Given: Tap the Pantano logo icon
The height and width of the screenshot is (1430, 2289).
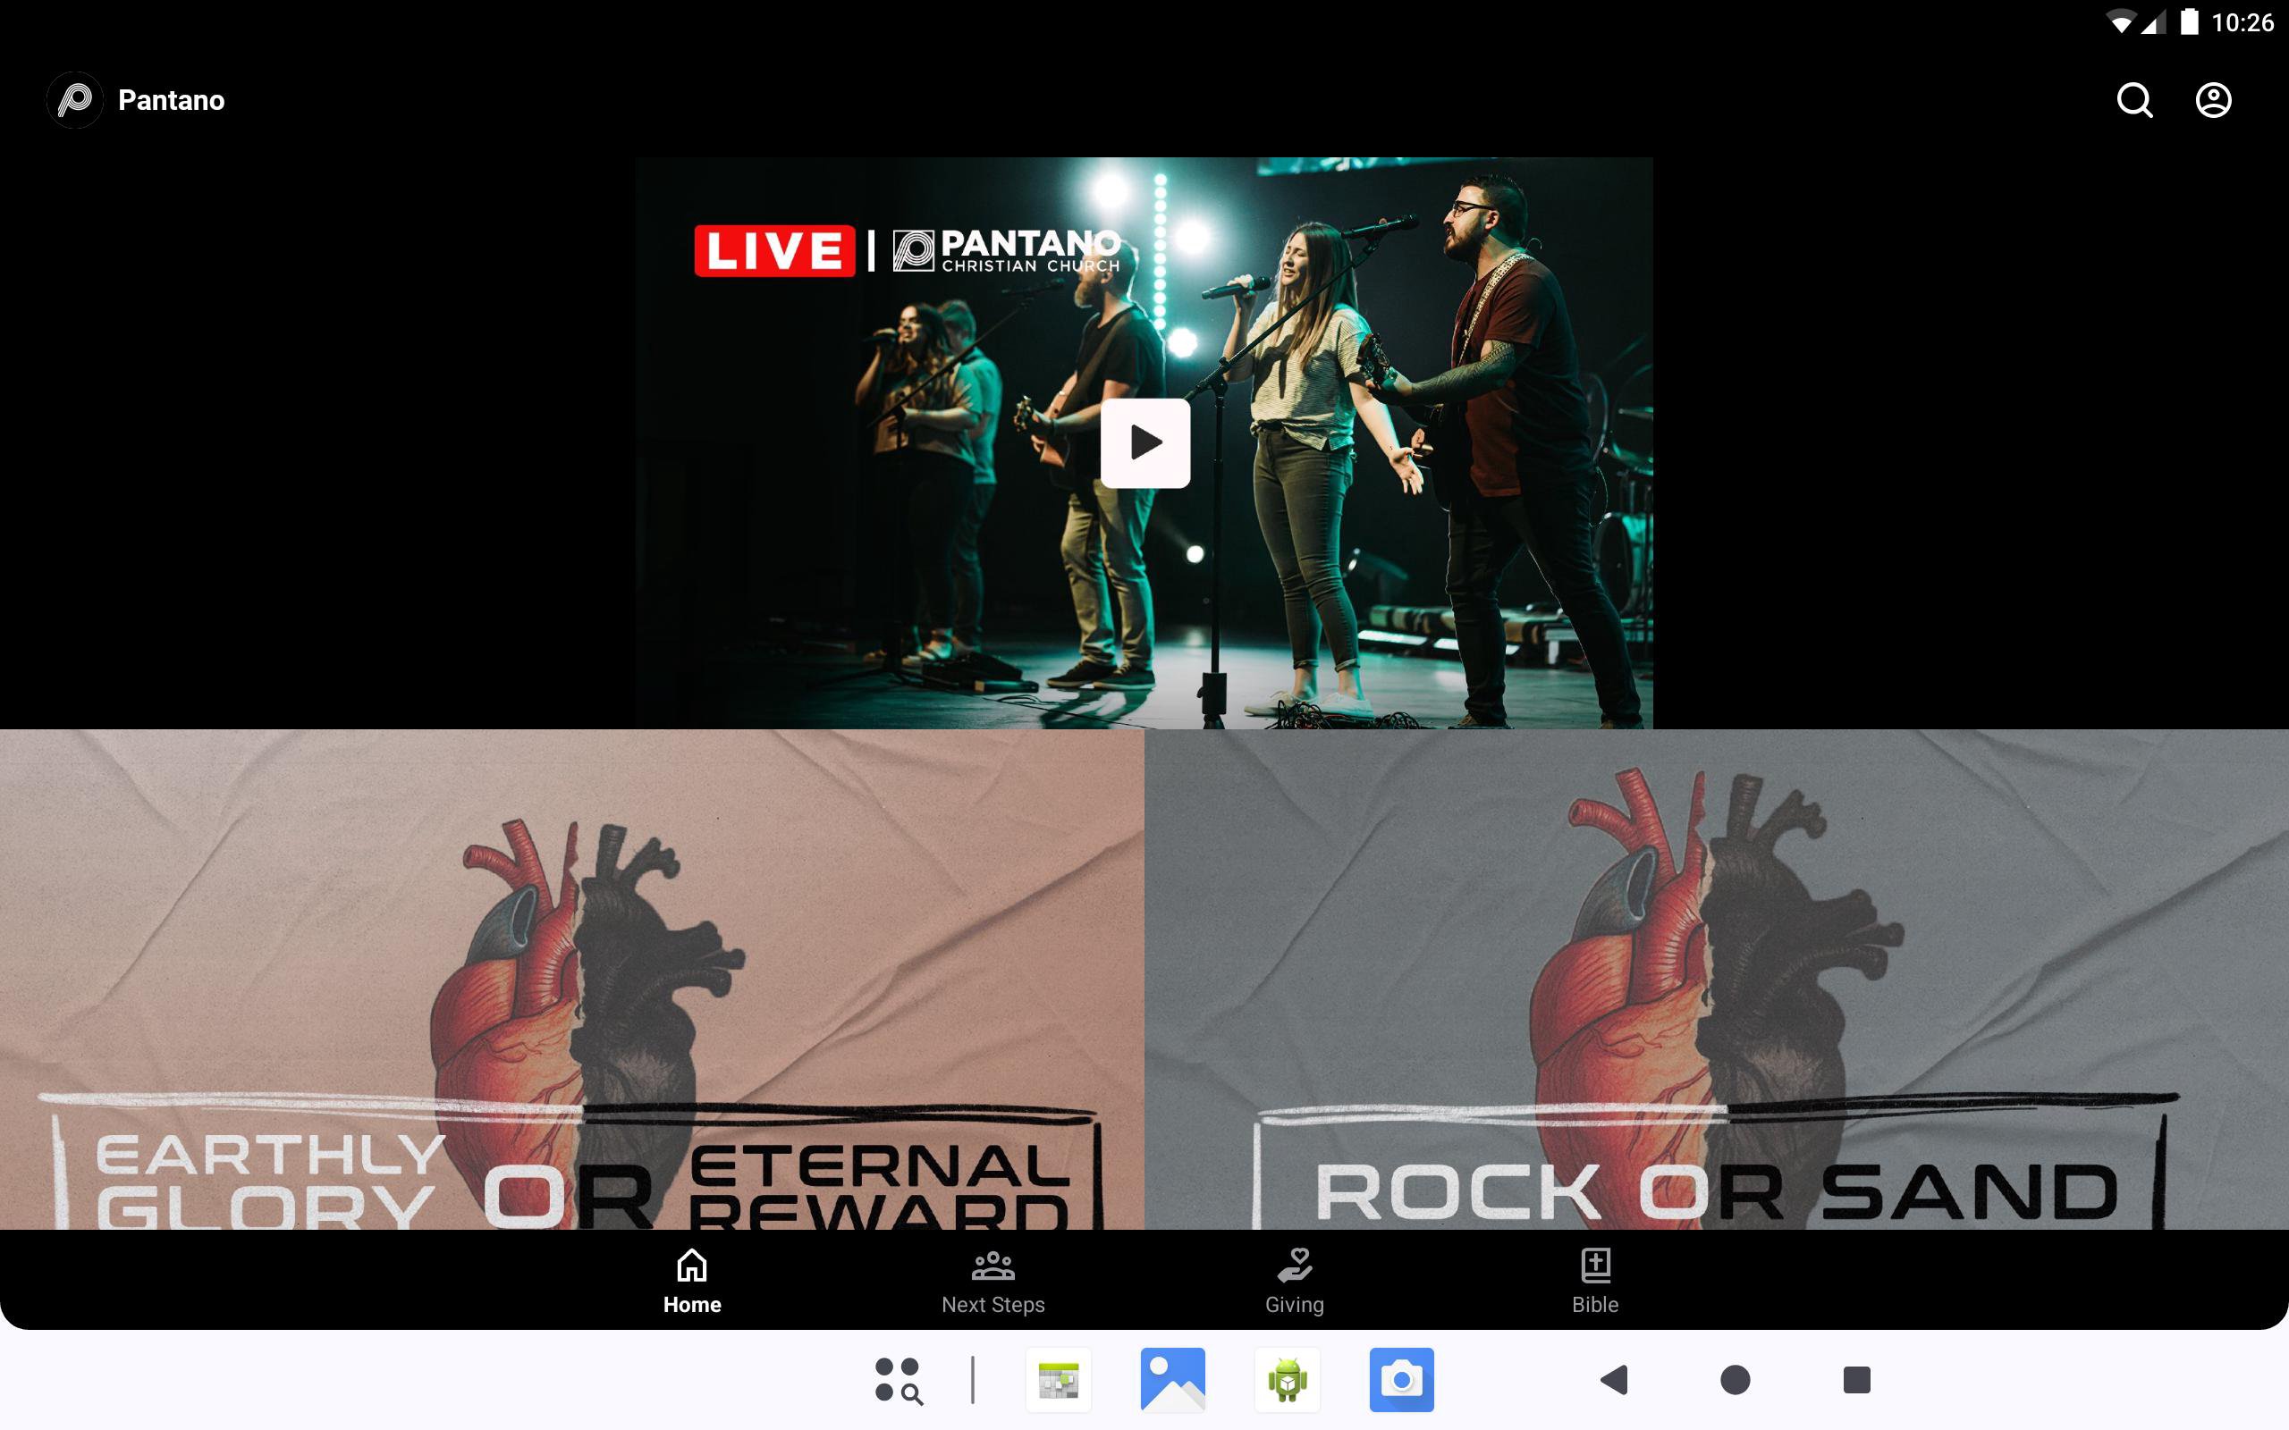Looking at the screenshot, I should [x=75, y=100].
